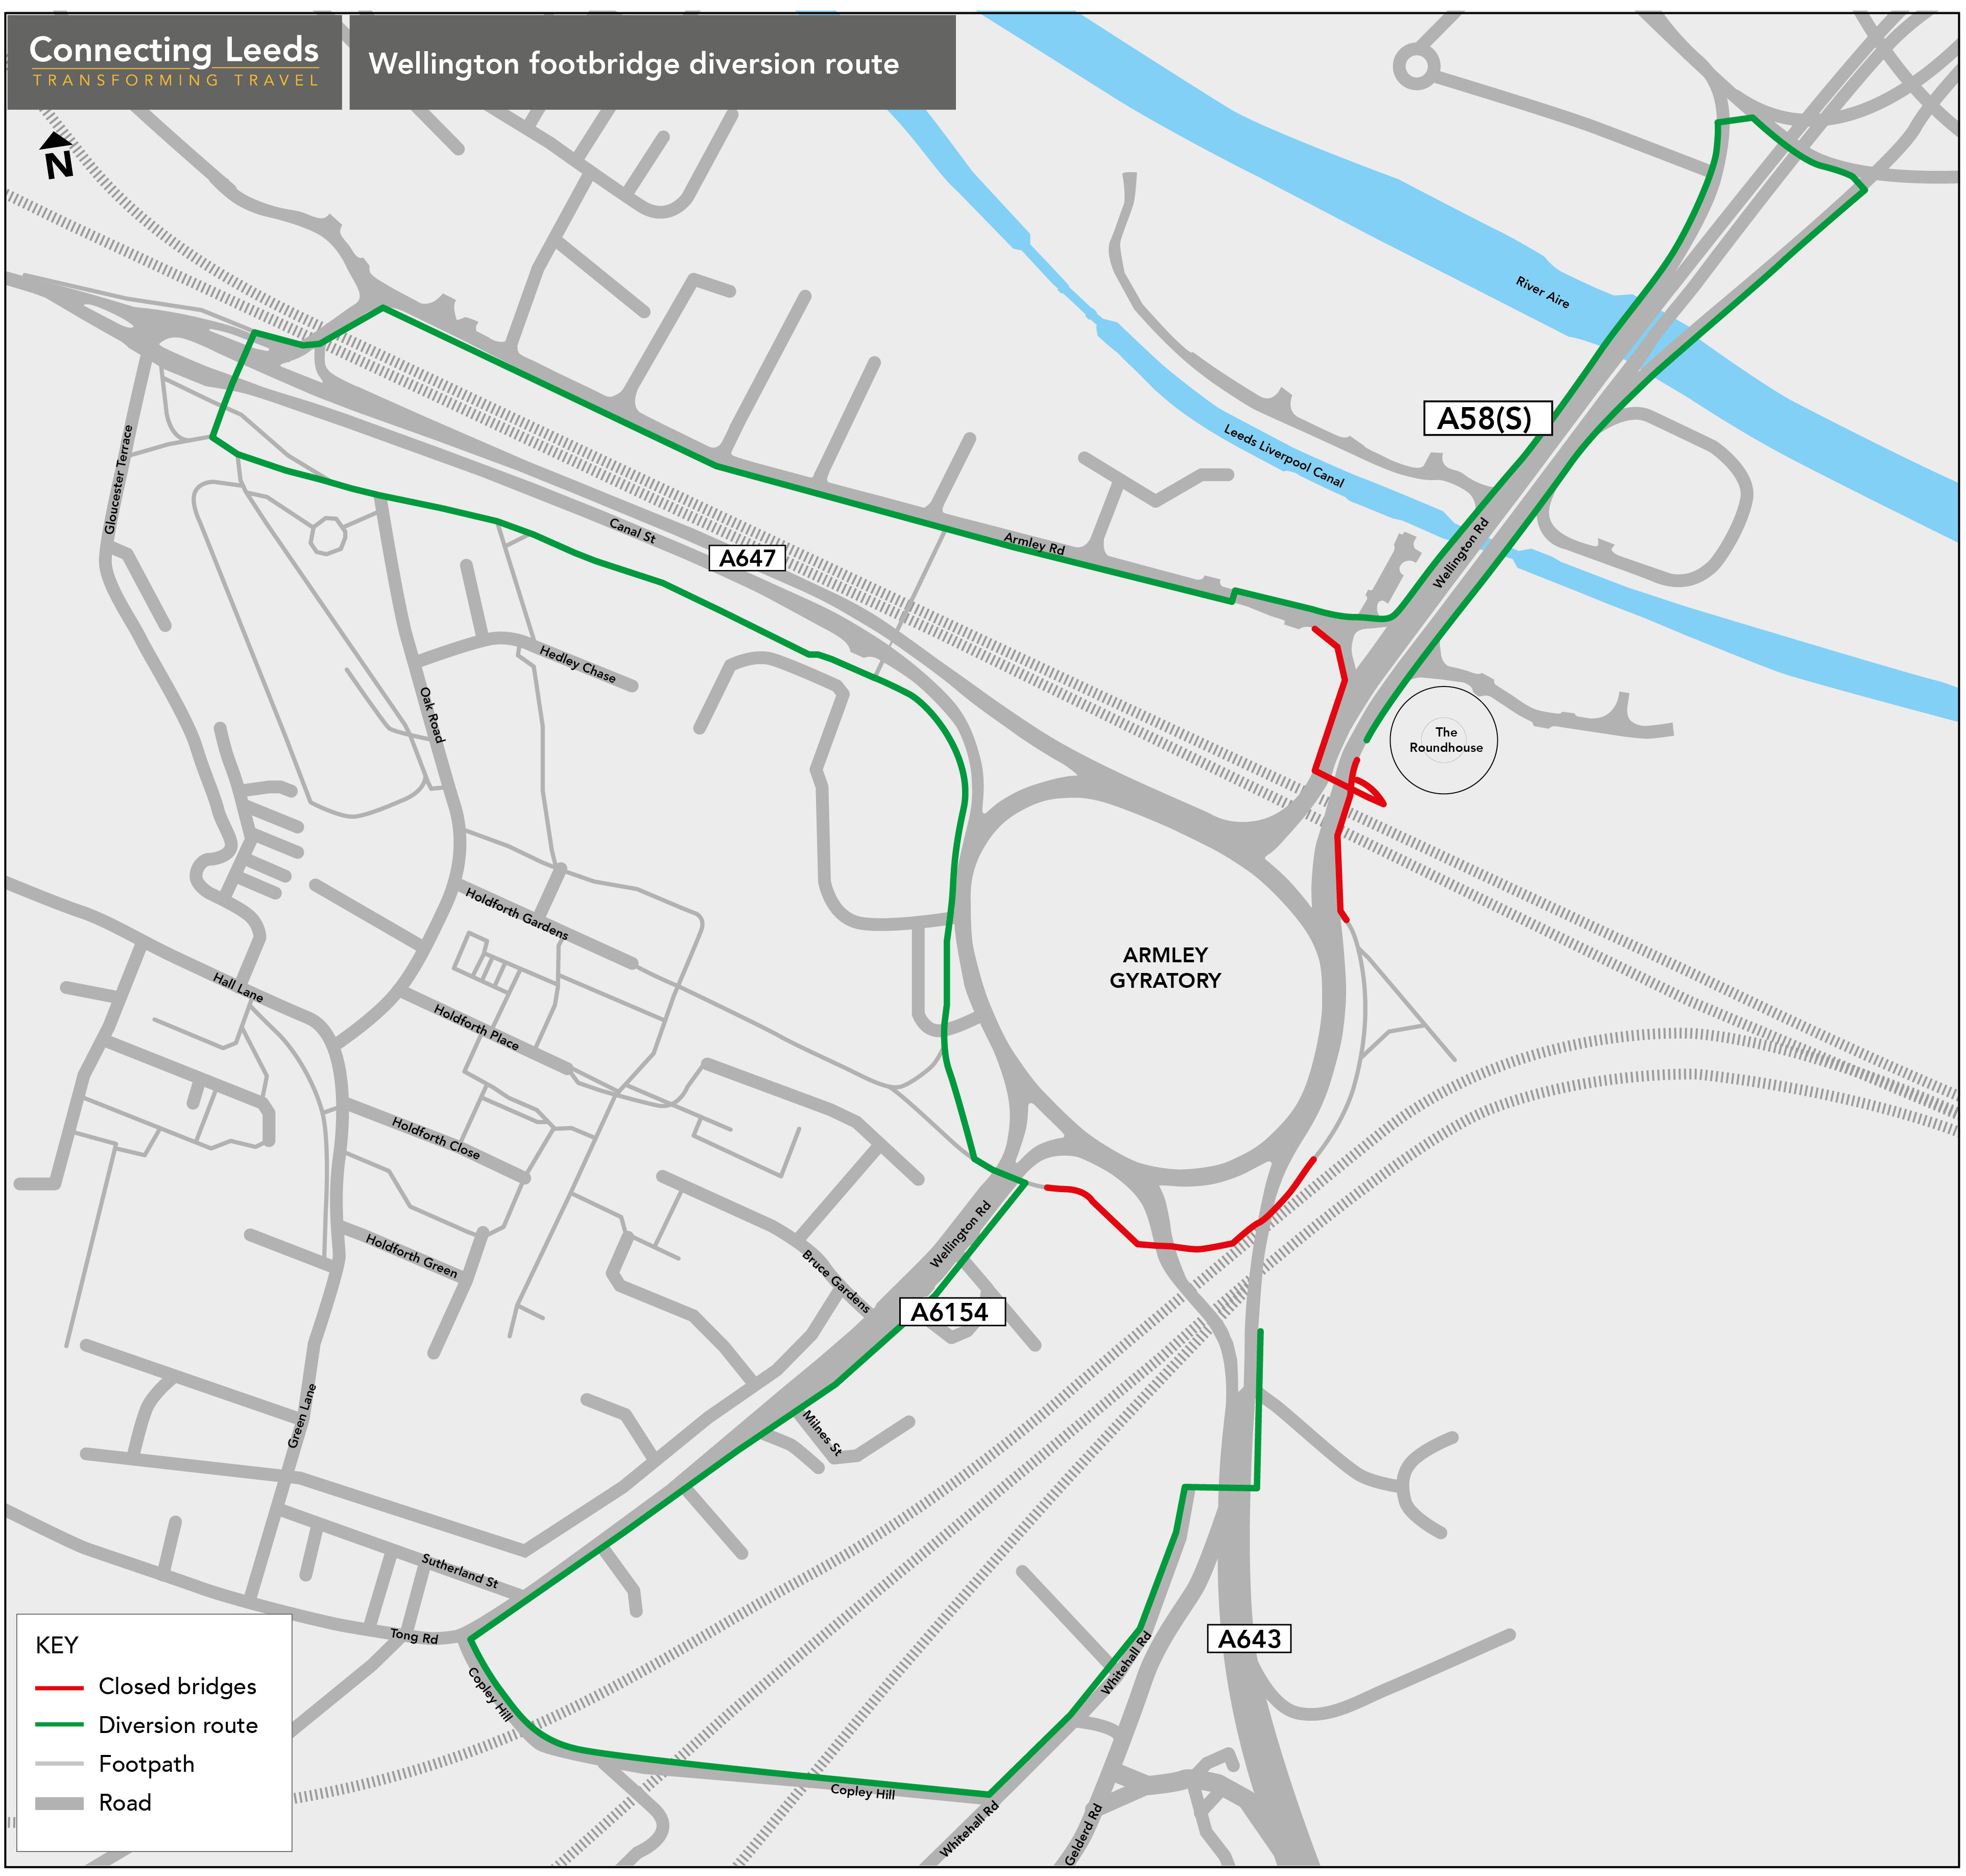Click the A647 road label box
Image resolution: width=1966 pixels, height=1876 pixels.
(x=747, y=558)
